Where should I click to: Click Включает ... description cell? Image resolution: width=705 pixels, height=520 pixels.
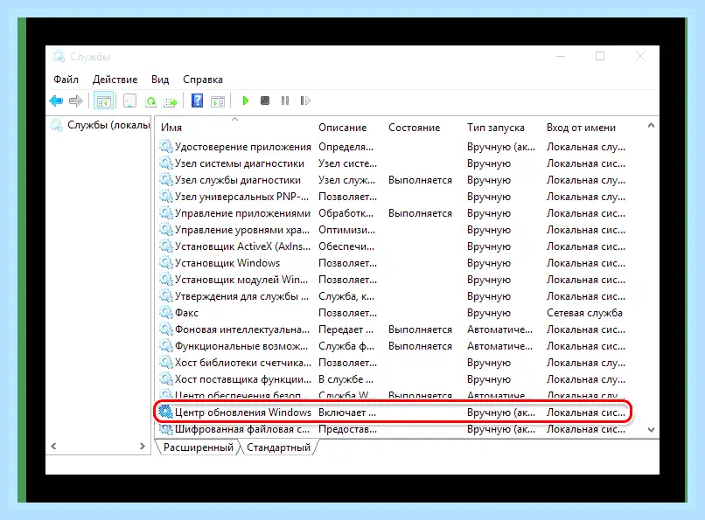pyautogui.click(x=346, y=413)
